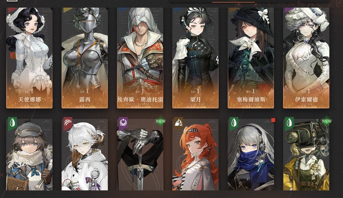Click the plant leaf icon on capped girl card

tap(12, 123)
